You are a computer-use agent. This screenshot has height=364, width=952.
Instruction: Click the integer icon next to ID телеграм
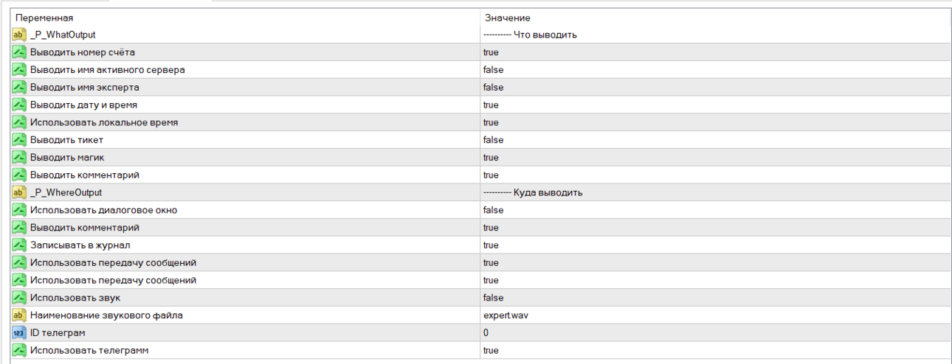(19, 333)
